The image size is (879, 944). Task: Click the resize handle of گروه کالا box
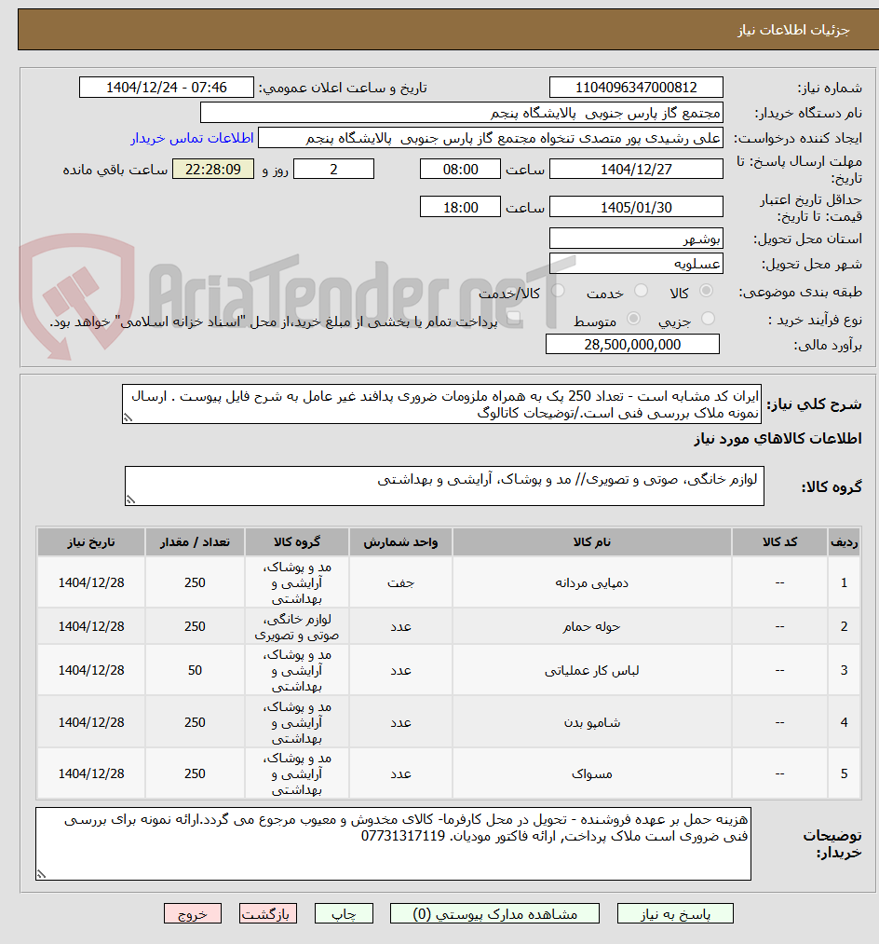coord(130,499)
